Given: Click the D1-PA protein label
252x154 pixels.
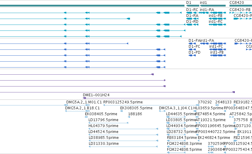Looking at the screenshot, I should 194,41.
